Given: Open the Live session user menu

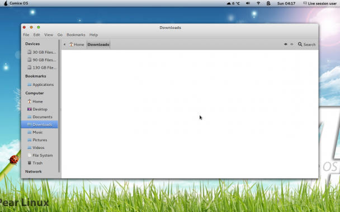Looking at the screenshot, I should [320, 3].
